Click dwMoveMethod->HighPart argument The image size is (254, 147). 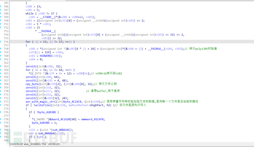pyautogui.click(x=87, y=105)
